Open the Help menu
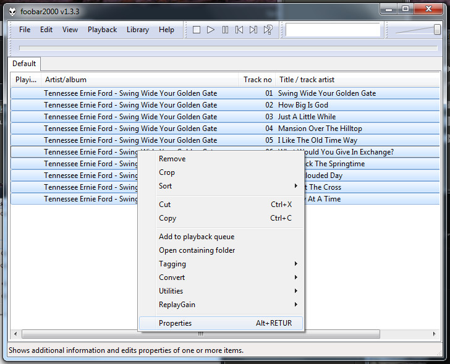Image resolution: width=450 pixels, height=364 pixels. pyautogui.click(x=166, y=30)
